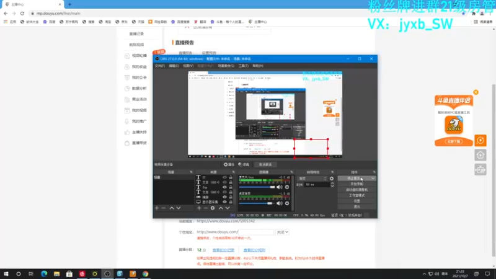Viewport: 496px width, 279px height.
Task: Lock the display capture source
Action: 231,202
